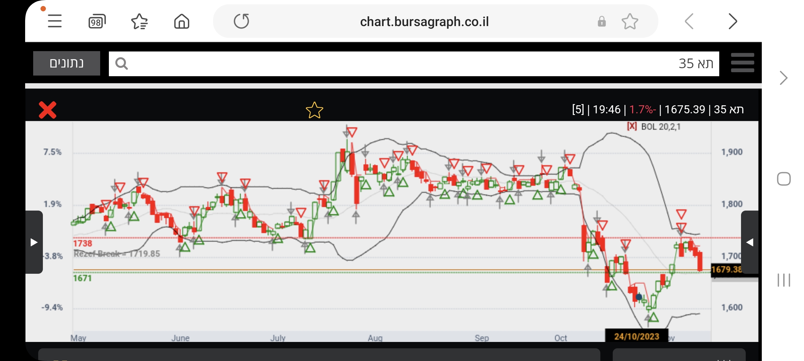Open the bookmarks list star icon
Screen dimensions: 804x361
point(139,22)
